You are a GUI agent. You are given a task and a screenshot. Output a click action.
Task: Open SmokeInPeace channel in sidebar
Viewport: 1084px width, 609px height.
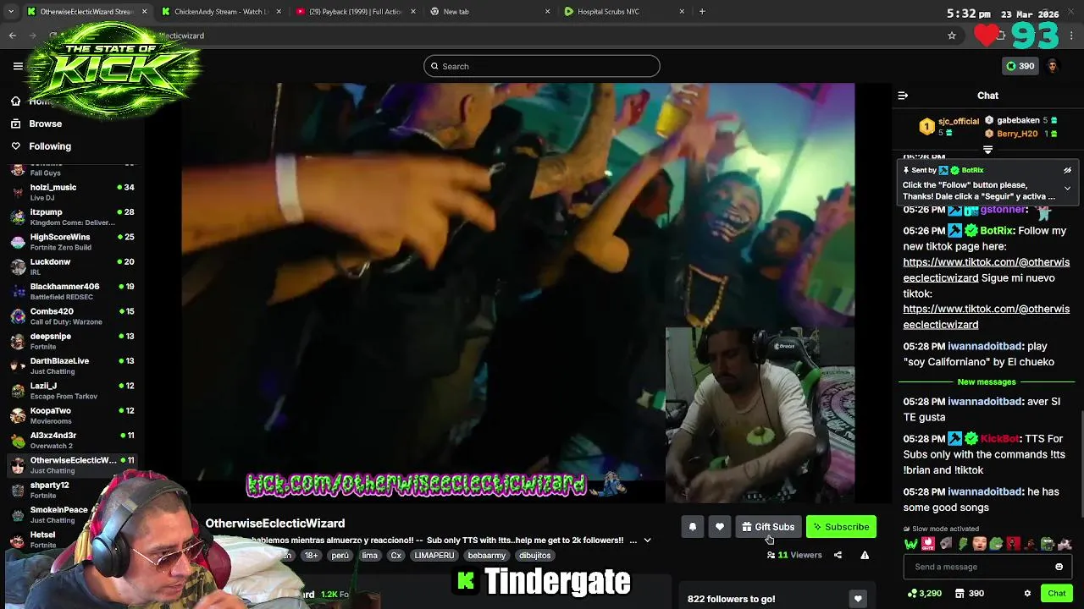coord(71,514)
